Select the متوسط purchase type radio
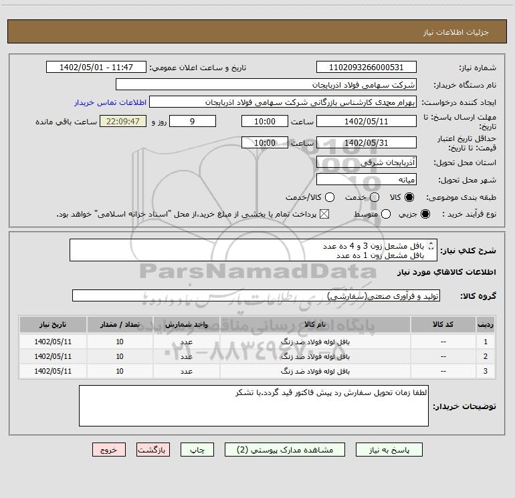 click(x=386, y=214)
